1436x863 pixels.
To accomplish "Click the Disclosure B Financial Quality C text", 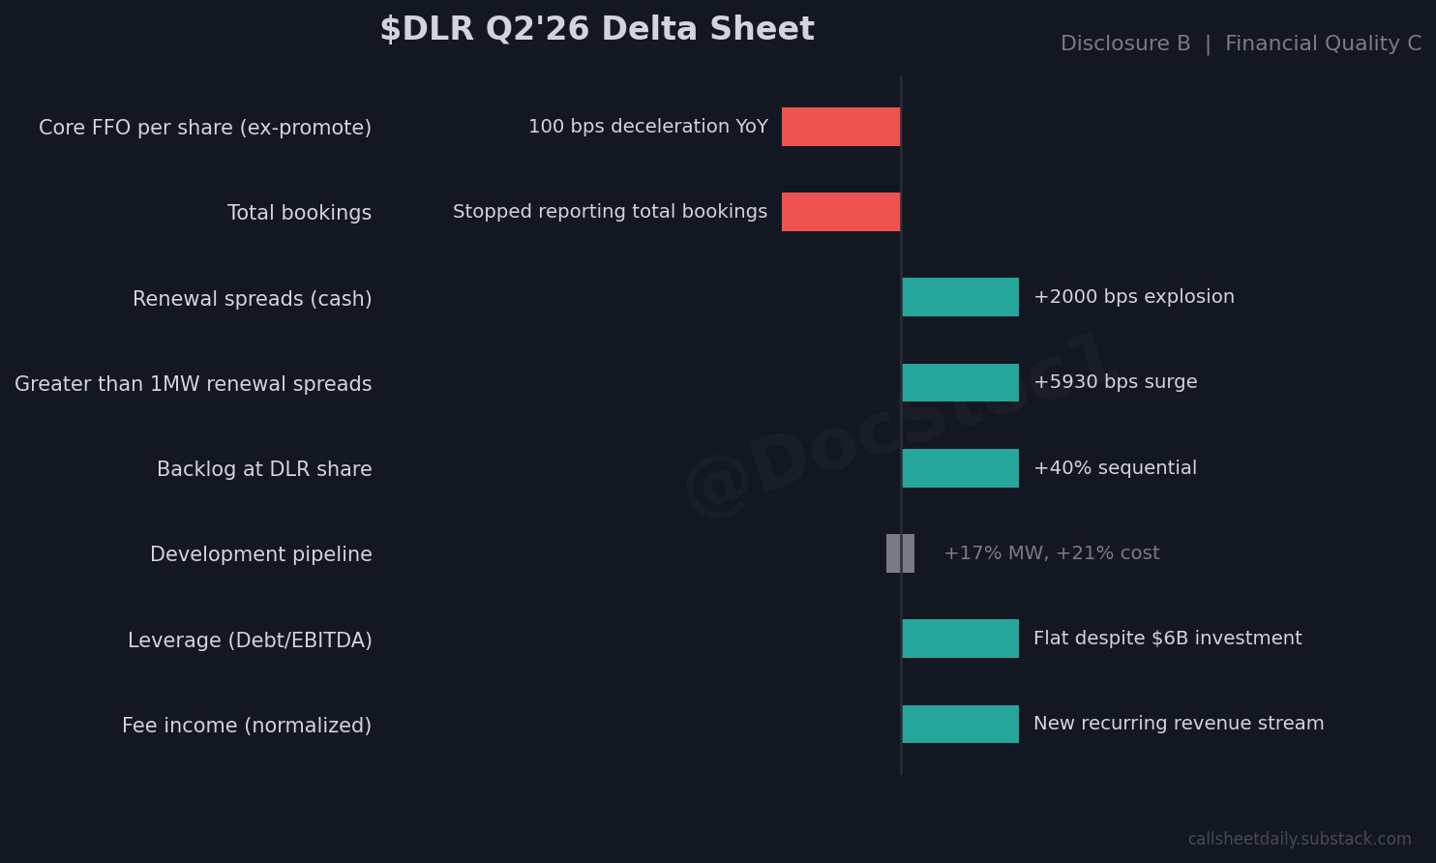I will (x=1241, y=44).
